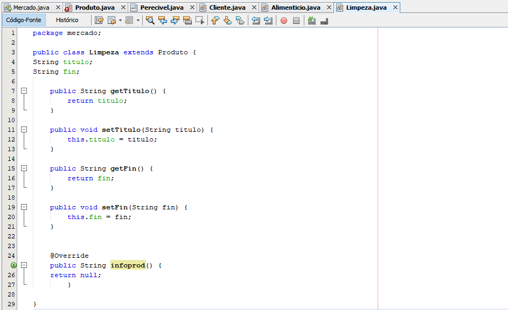Switch to Código-Fonte source view
This screenshot has height=310, width=508.
coord(24,20)
